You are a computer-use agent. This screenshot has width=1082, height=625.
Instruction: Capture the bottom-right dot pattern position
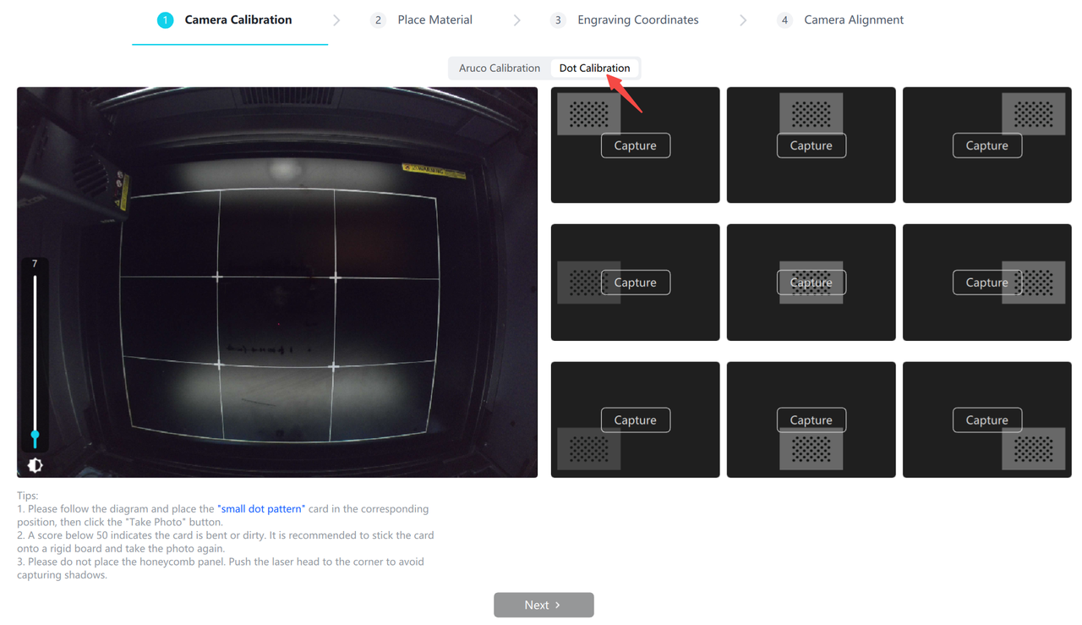pyautogui.click(x=986, y=419)
